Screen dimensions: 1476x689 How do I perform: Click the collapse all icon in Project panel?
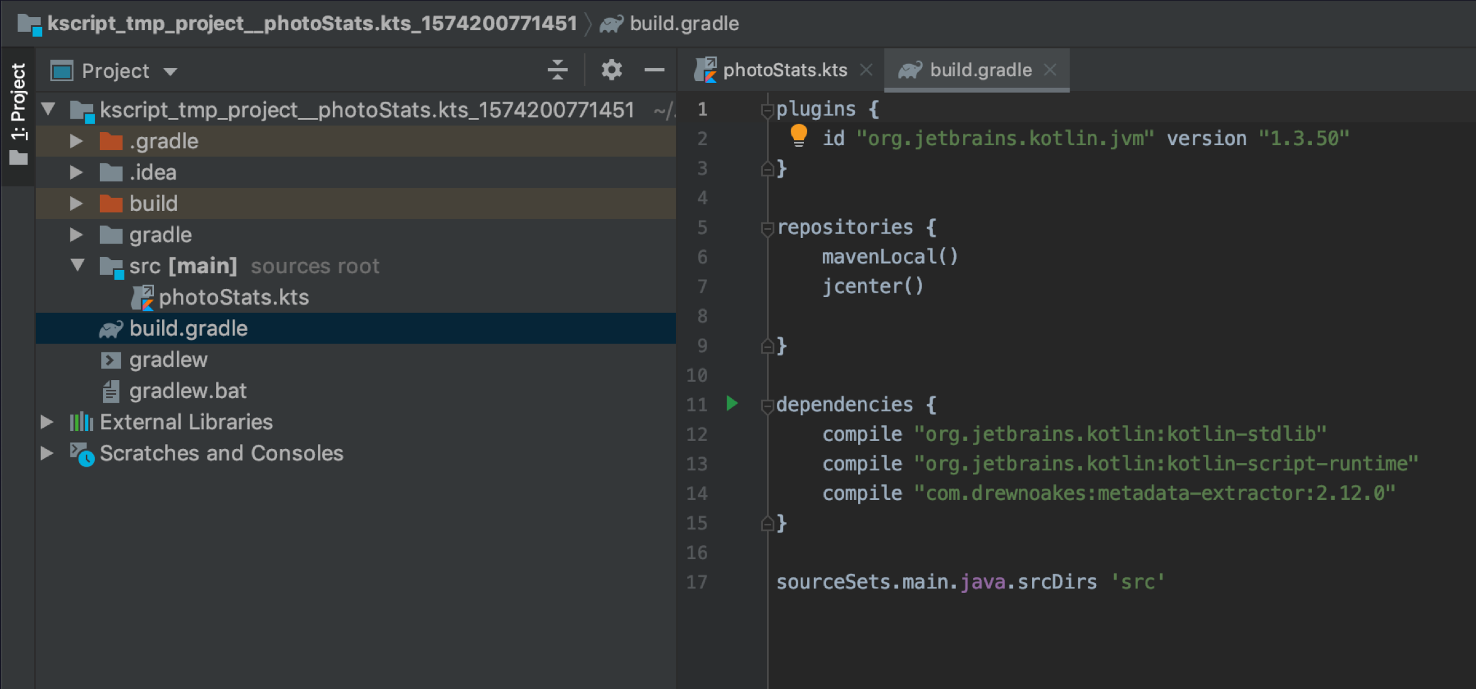coord(557,70)
